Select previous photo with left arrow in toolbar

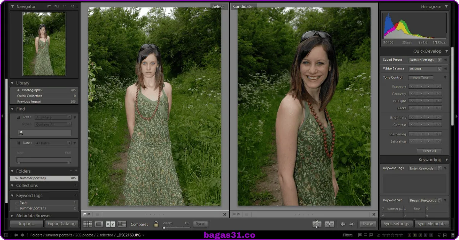pos(343,224)
